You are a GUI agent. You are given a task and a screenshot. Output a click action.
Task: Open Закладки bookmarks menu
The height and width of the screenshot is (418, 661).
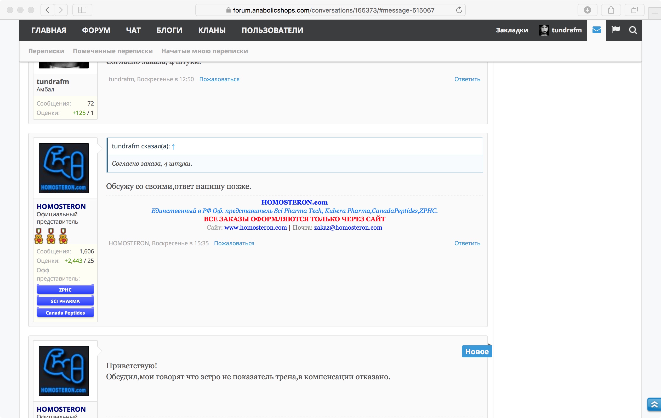[512, 30]
